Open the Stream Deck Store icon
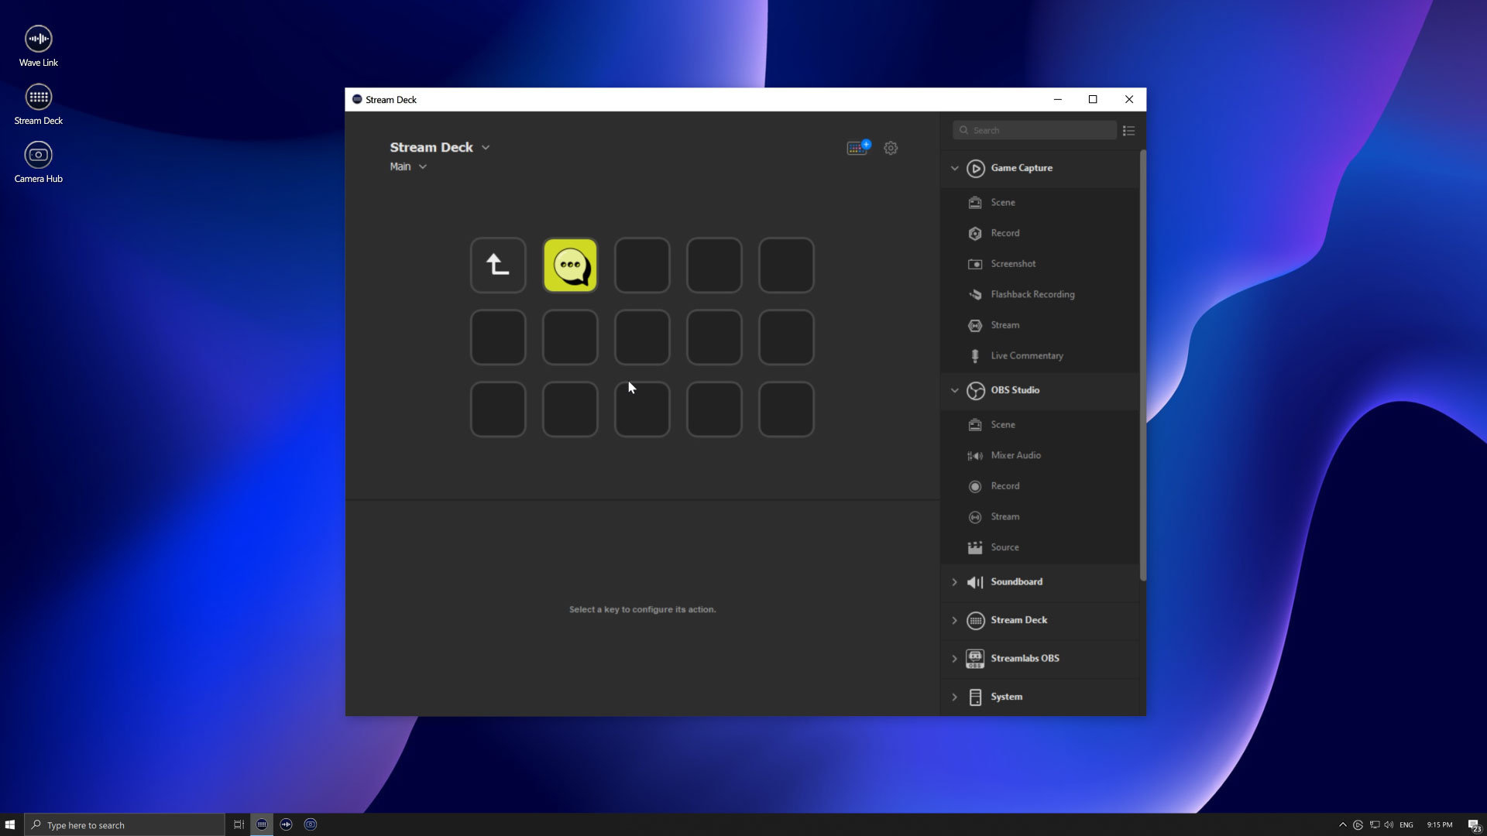1487x836 pixels. 857,147
